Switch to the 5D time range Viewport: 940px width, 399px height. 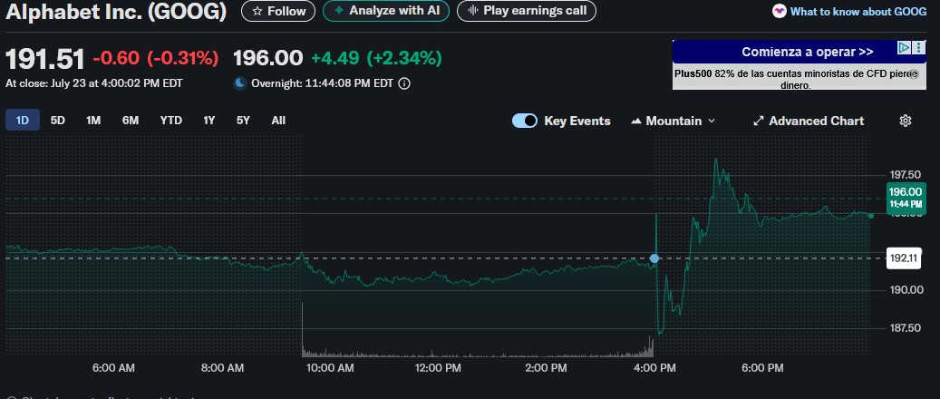(58, 120)
